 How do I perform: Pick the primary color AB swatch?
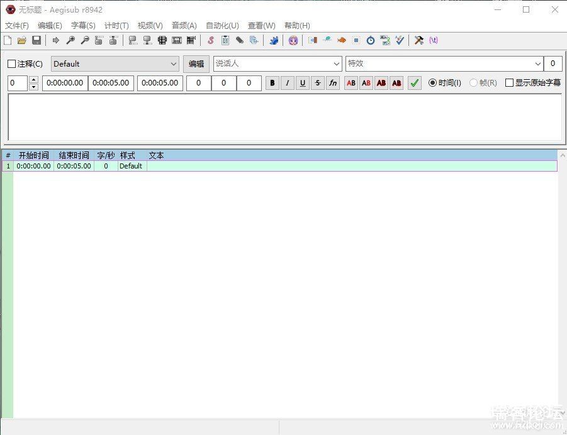[x=351, y=83]
